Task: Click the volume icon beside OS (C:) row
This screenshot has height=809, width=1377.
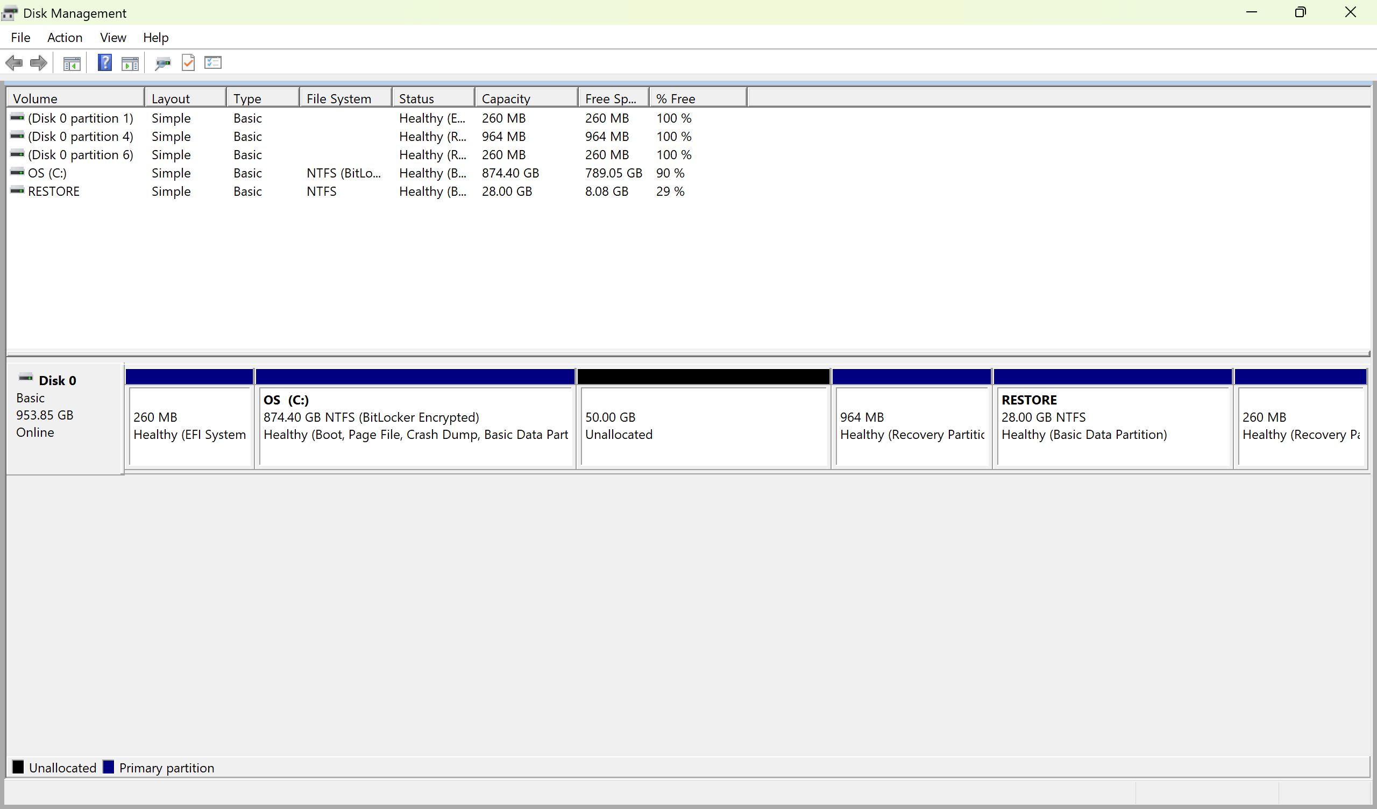Action: [x=18, y=172]
